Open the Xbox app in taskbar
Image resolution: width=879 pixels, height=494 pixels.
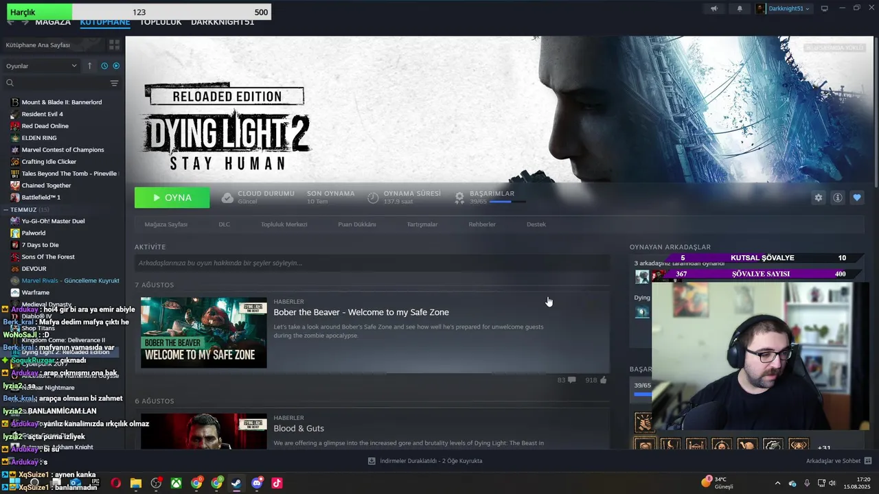coord(176,483)
